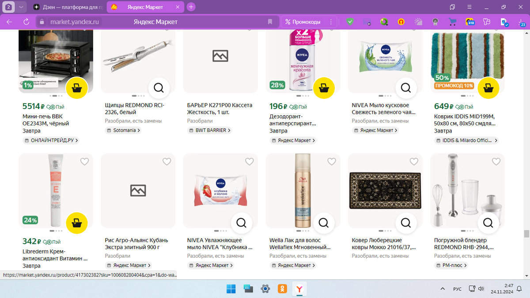Open БАРЬЕР К271Р00 Кассета product link
530x298 pixels.
(220, 109)
